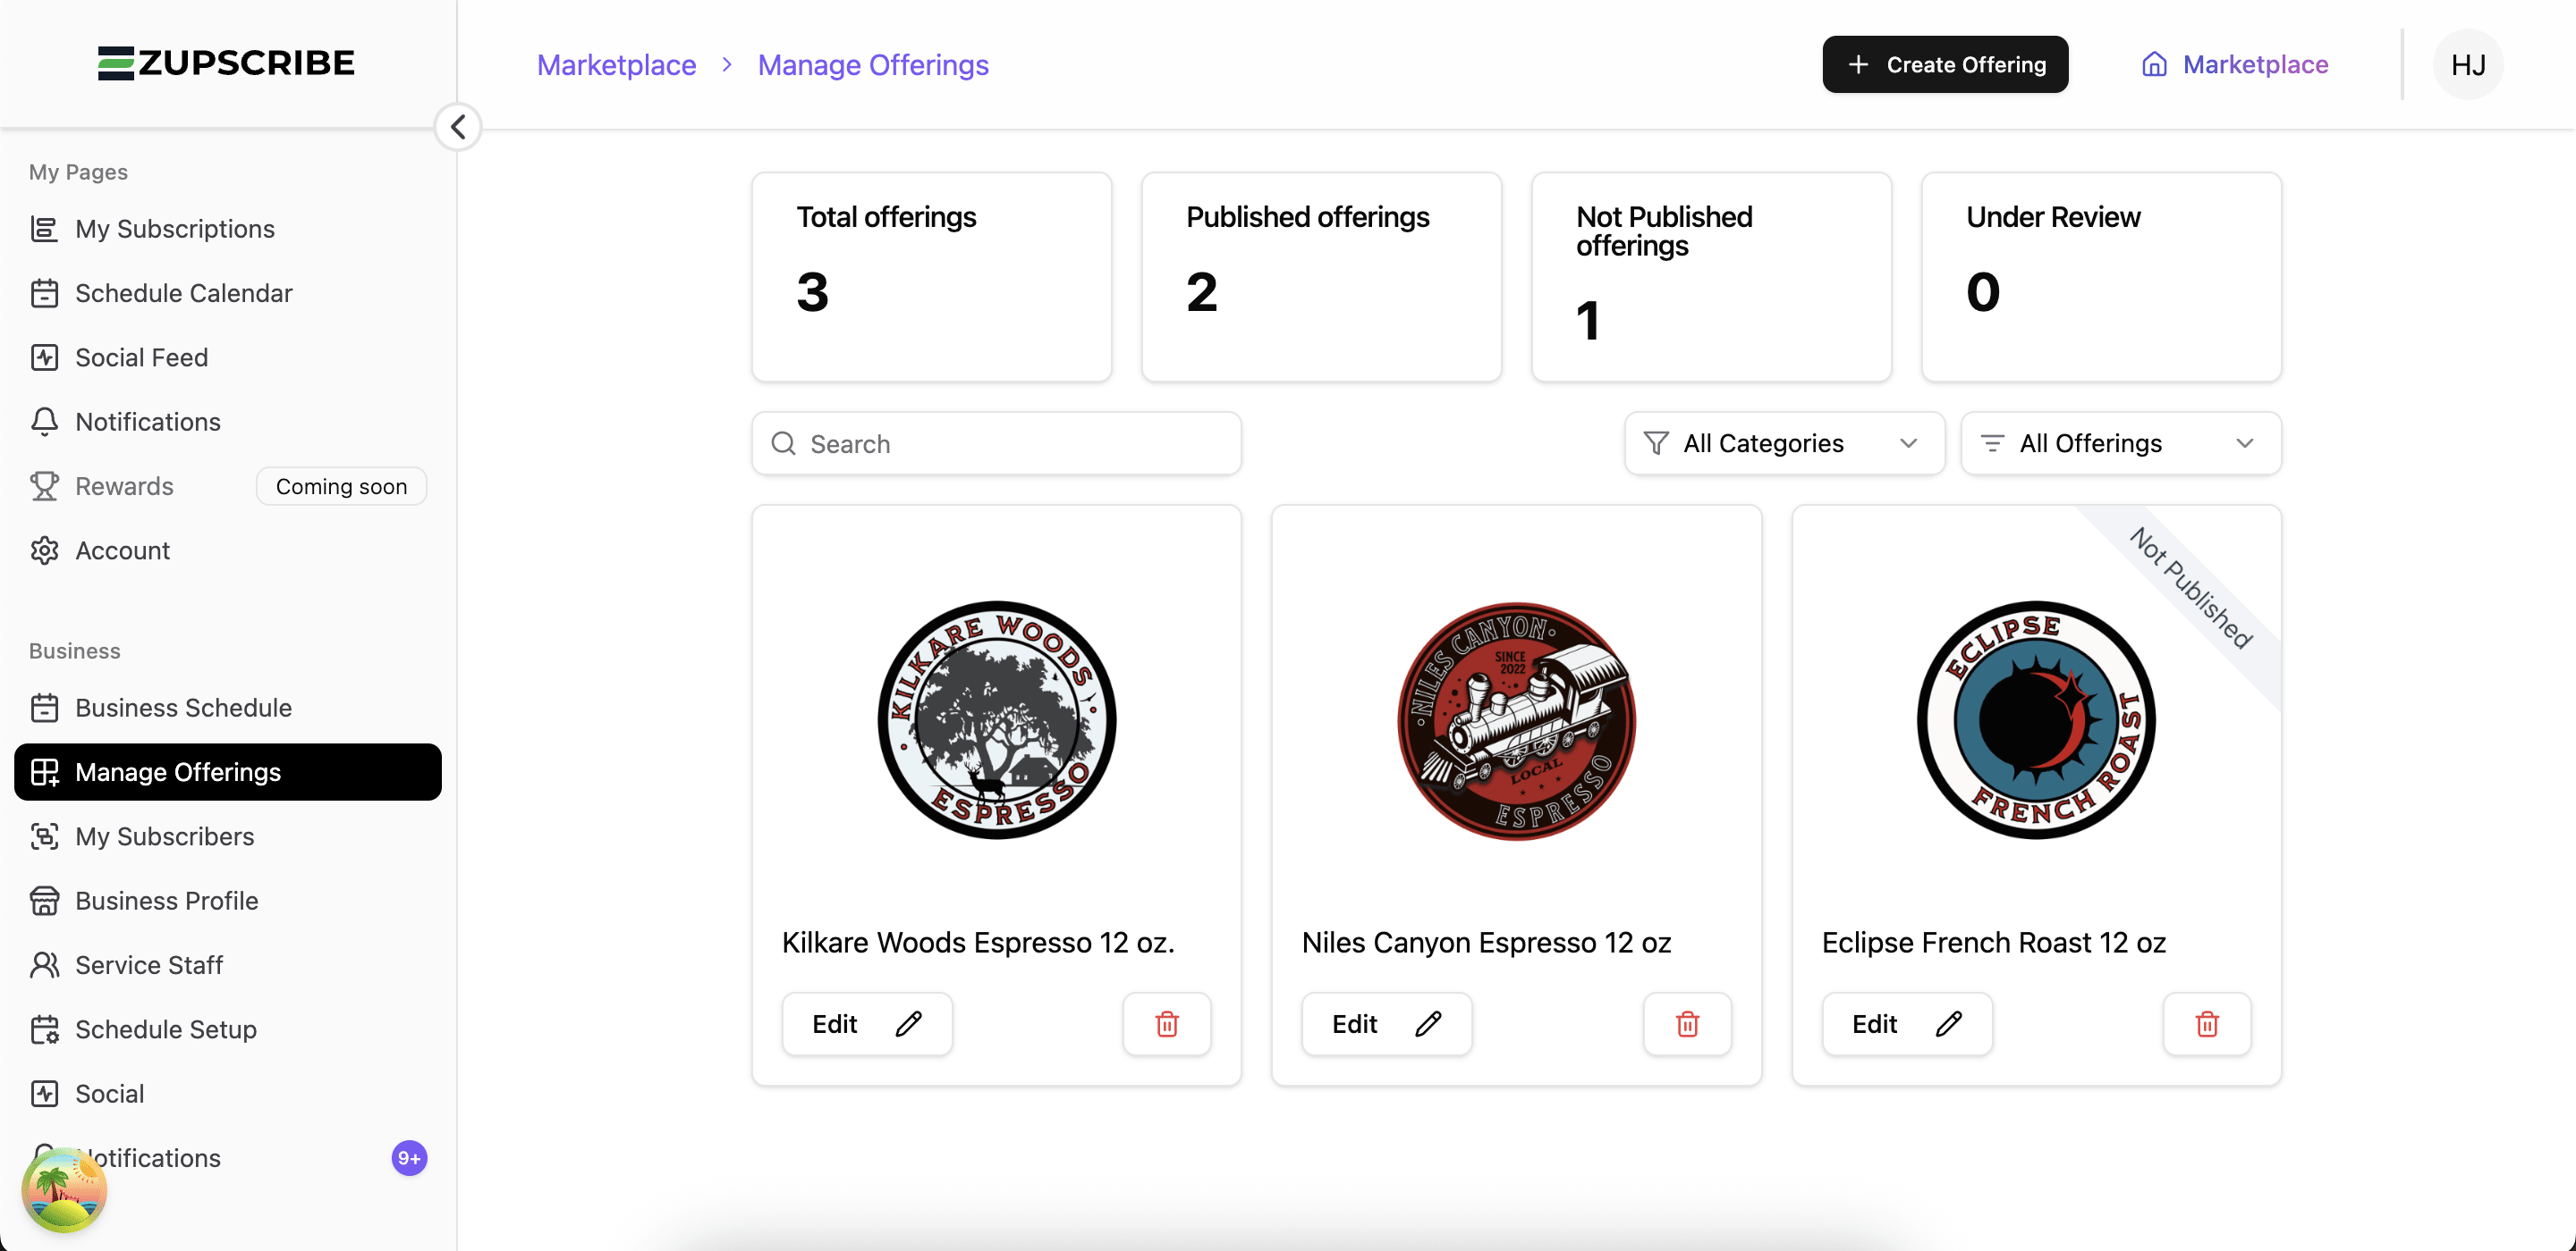
Task: Click trash icon for Niles Canyon Espresso
Action: 1687,1024
